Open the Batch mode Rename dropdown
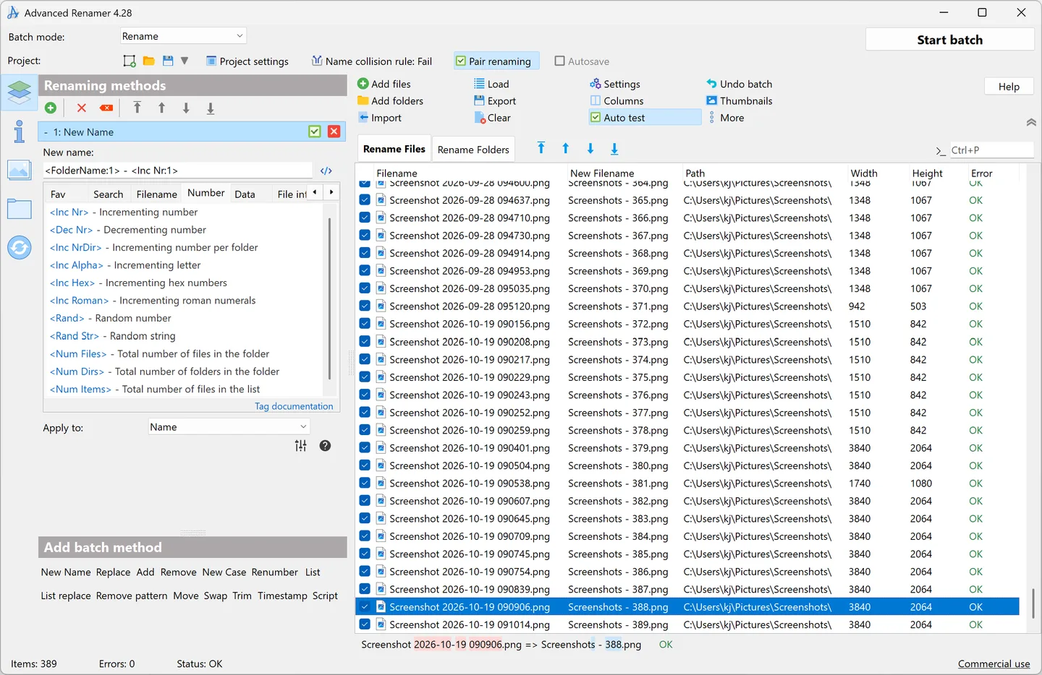The image size is (1042, 675). (x=183, y=36)
